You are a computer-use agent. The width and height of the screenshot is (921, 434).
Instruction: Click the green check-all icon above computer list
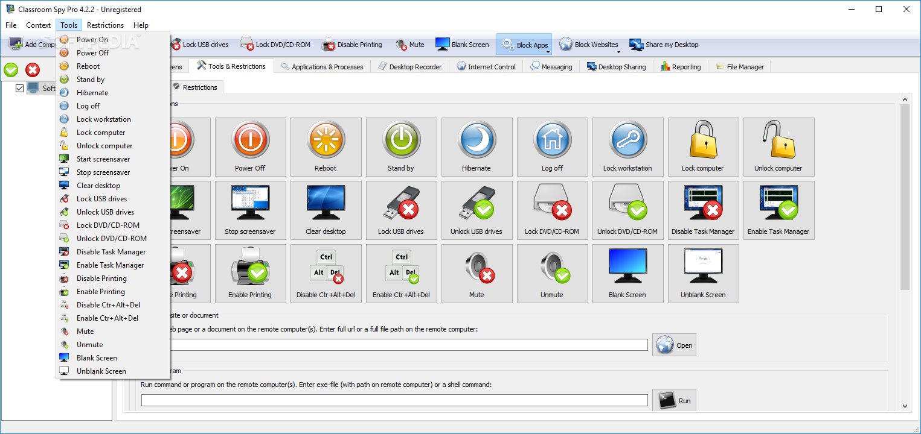pos(11,69)
